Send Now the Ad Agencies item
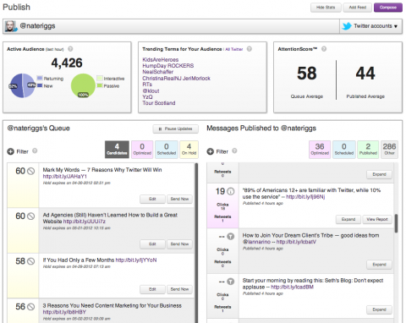The height and width of the screenshot is (323, 406). click(179, 244)
